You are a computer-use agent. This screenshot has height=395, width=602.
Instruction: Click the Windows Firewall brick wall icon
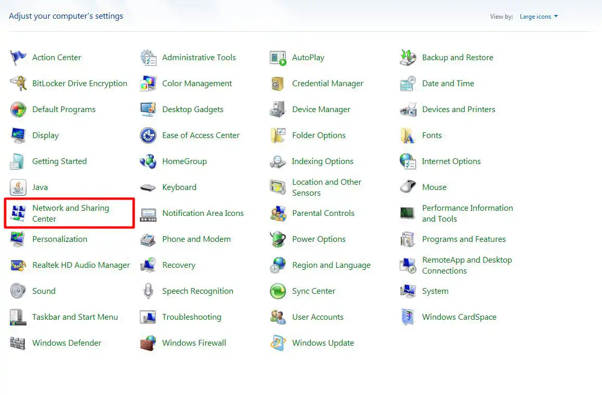[x=148, y=343]
